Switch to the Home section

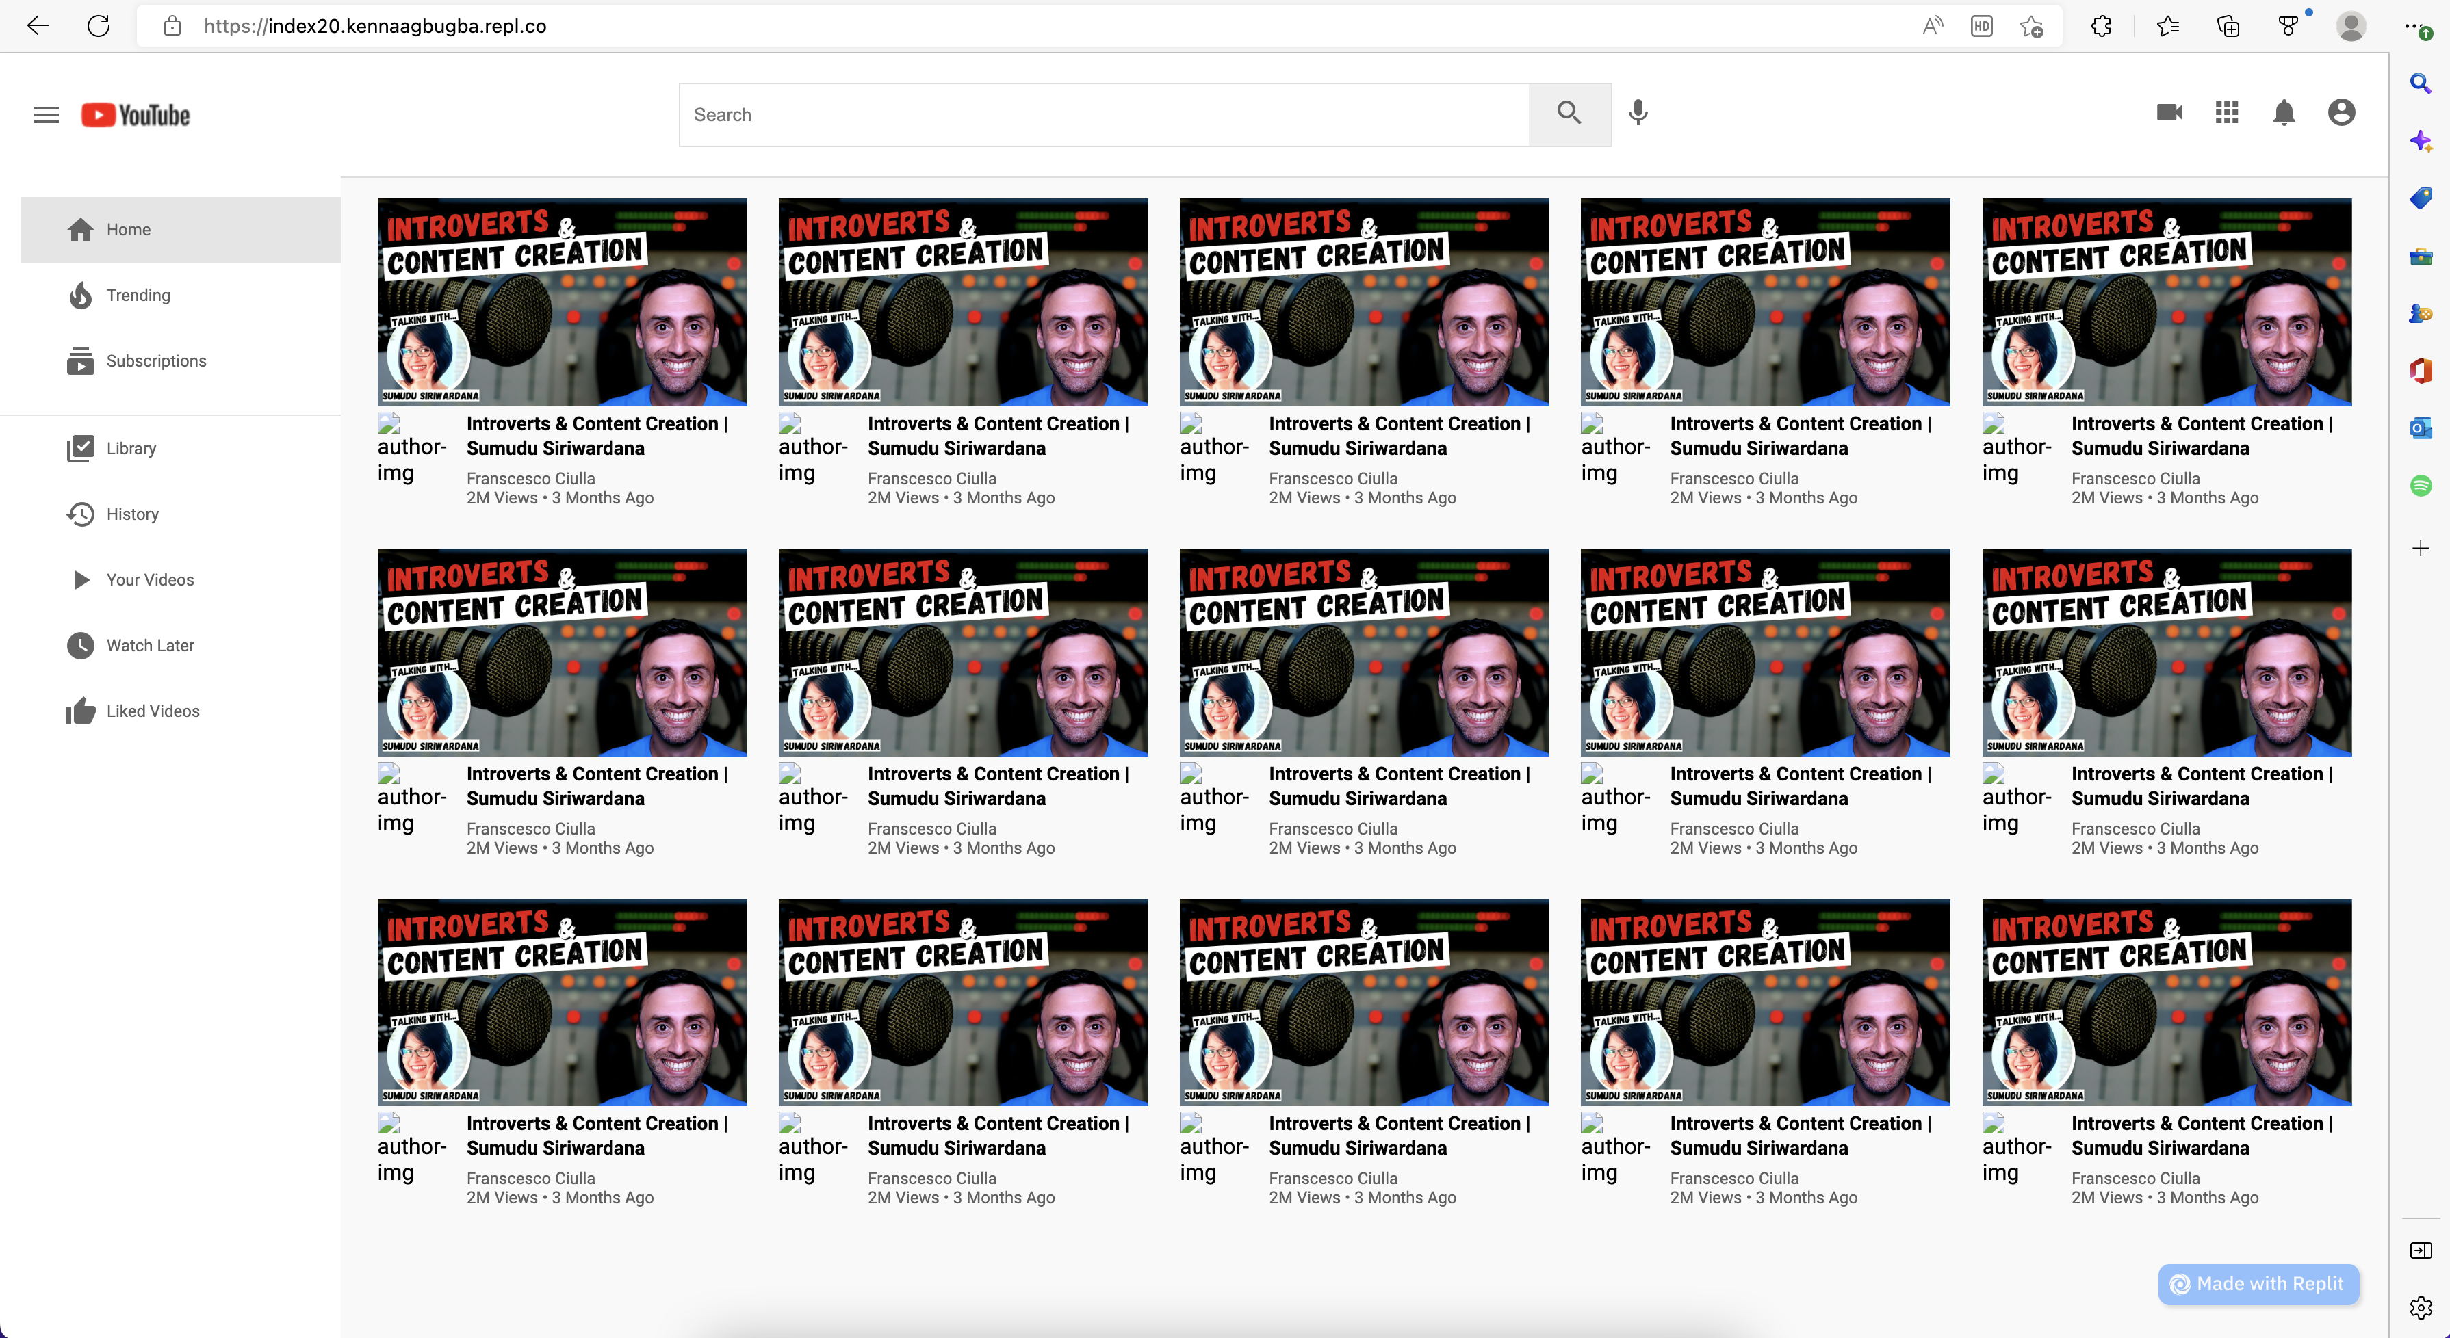pos(127,229)
